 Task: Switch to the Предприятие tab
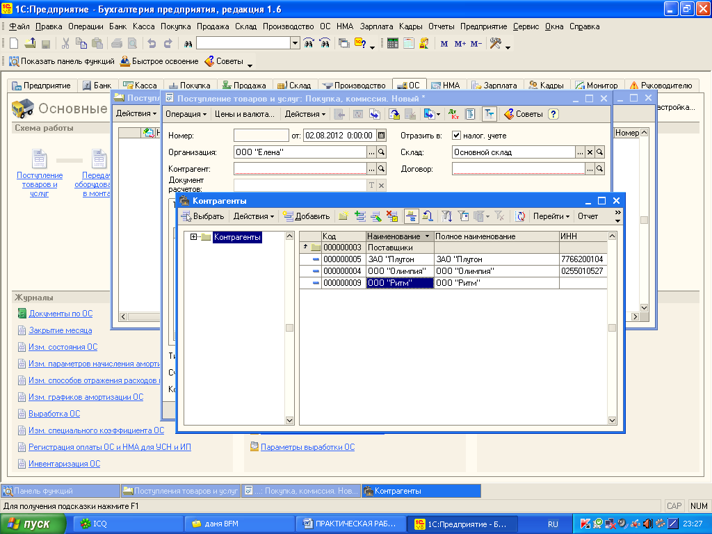pyautogui.click(x=42, y=86)
